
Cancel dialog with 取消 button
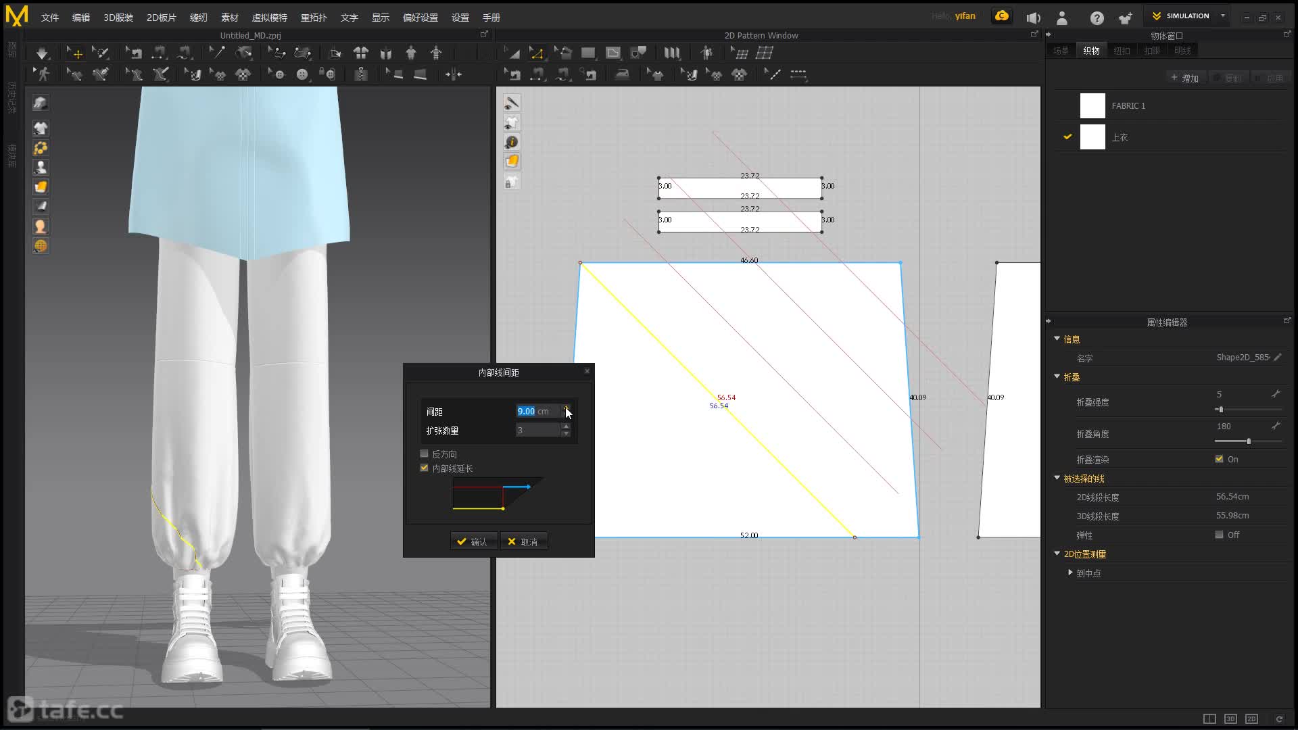(x=524, y=541)
